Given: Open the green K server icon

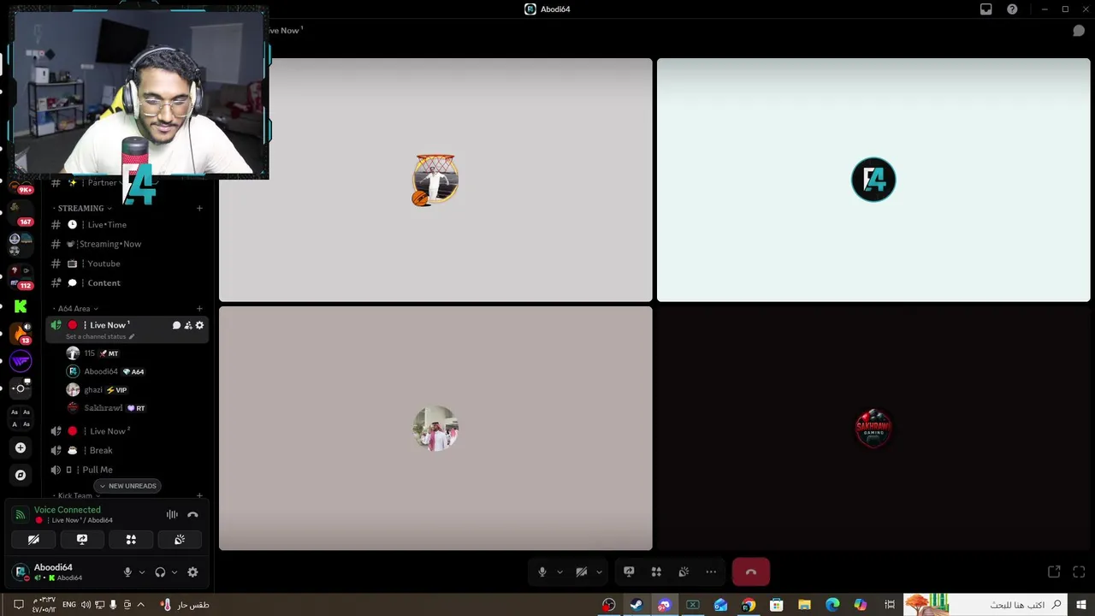Looking at the screenshot, I should tap(21, 306).
